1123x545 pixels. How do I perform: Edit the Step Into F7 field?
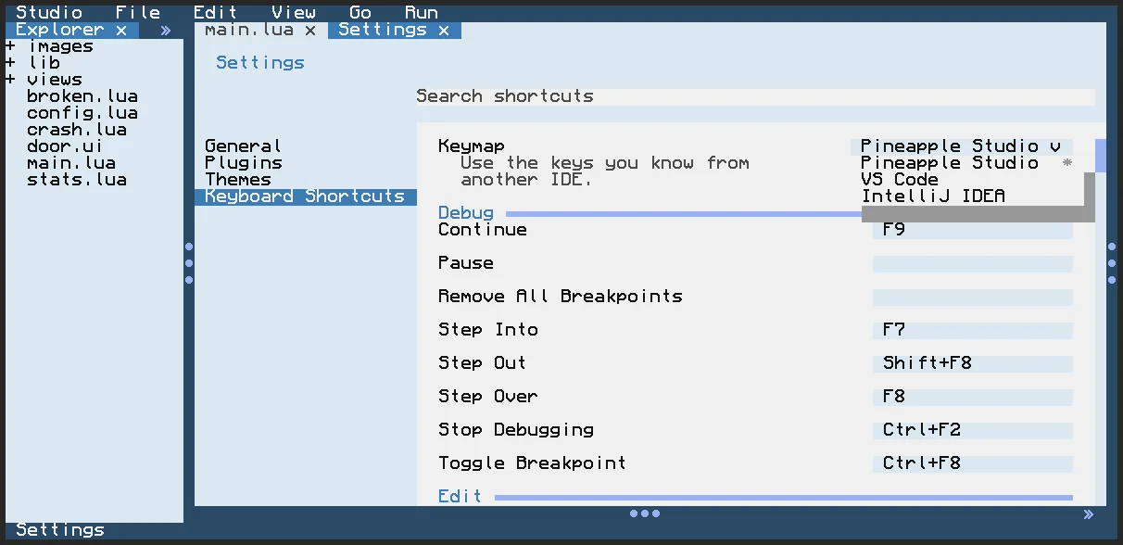(973, 331)
